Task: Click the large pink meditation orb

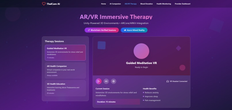Action: point(141,51)
